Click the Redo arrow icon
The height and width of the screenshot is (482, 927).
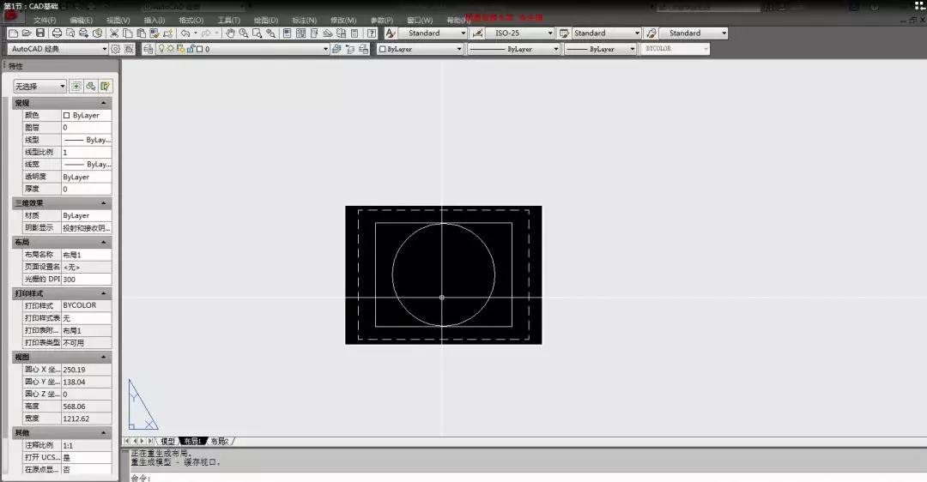tap(206, 33)
